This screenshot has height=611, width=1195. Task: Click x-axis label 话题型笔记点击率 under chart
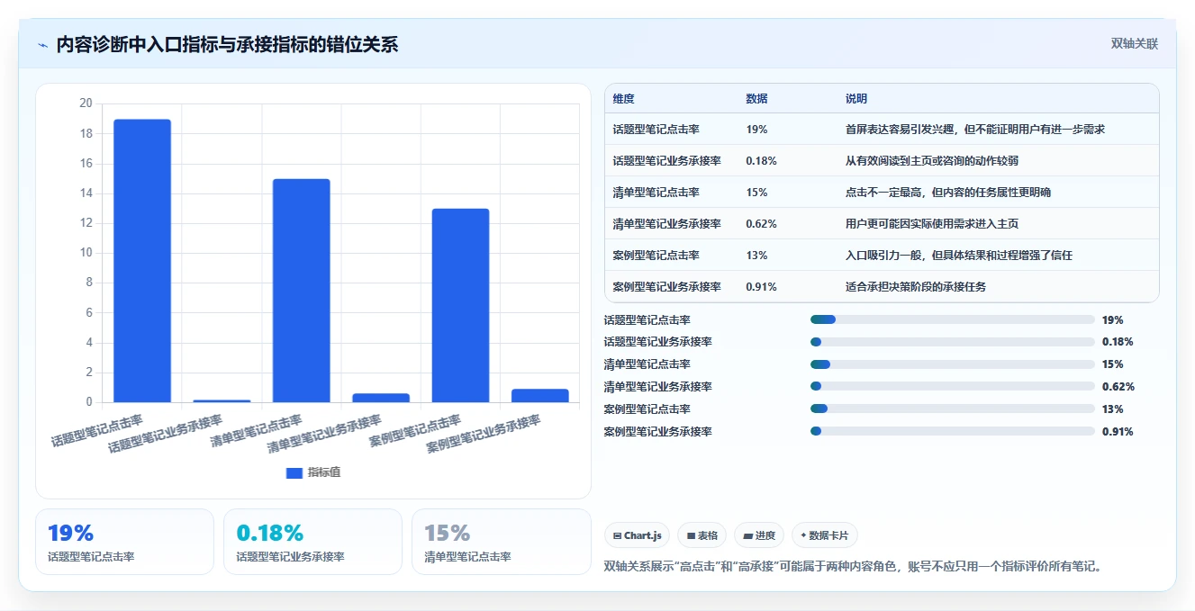97,431
